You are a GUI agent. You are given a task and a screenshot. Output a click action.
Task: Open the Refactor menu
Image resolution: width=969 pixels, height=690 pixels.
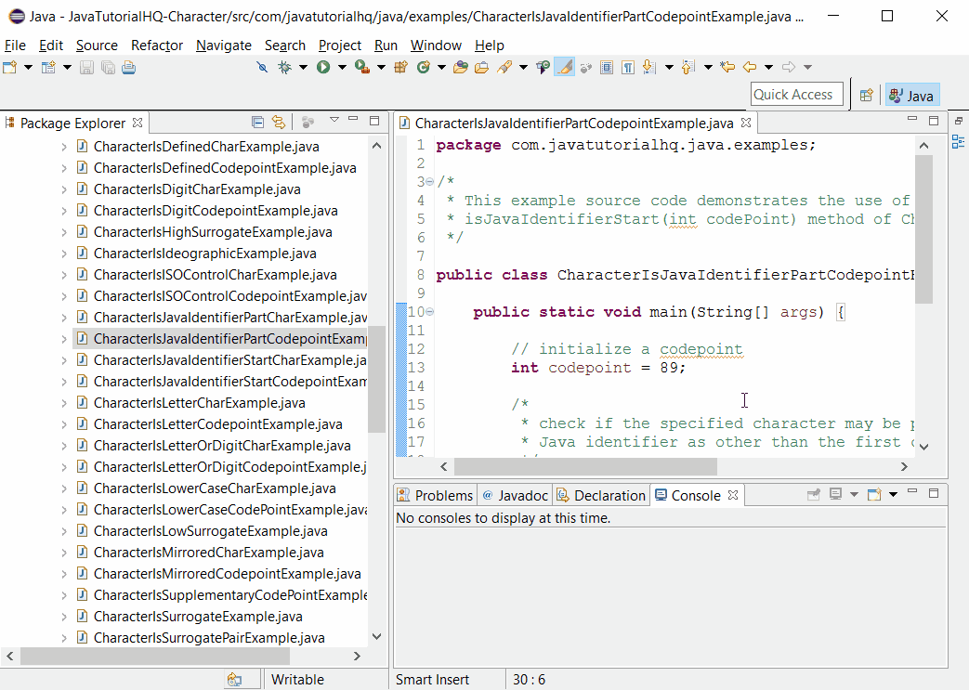click(x=156, y=45)
